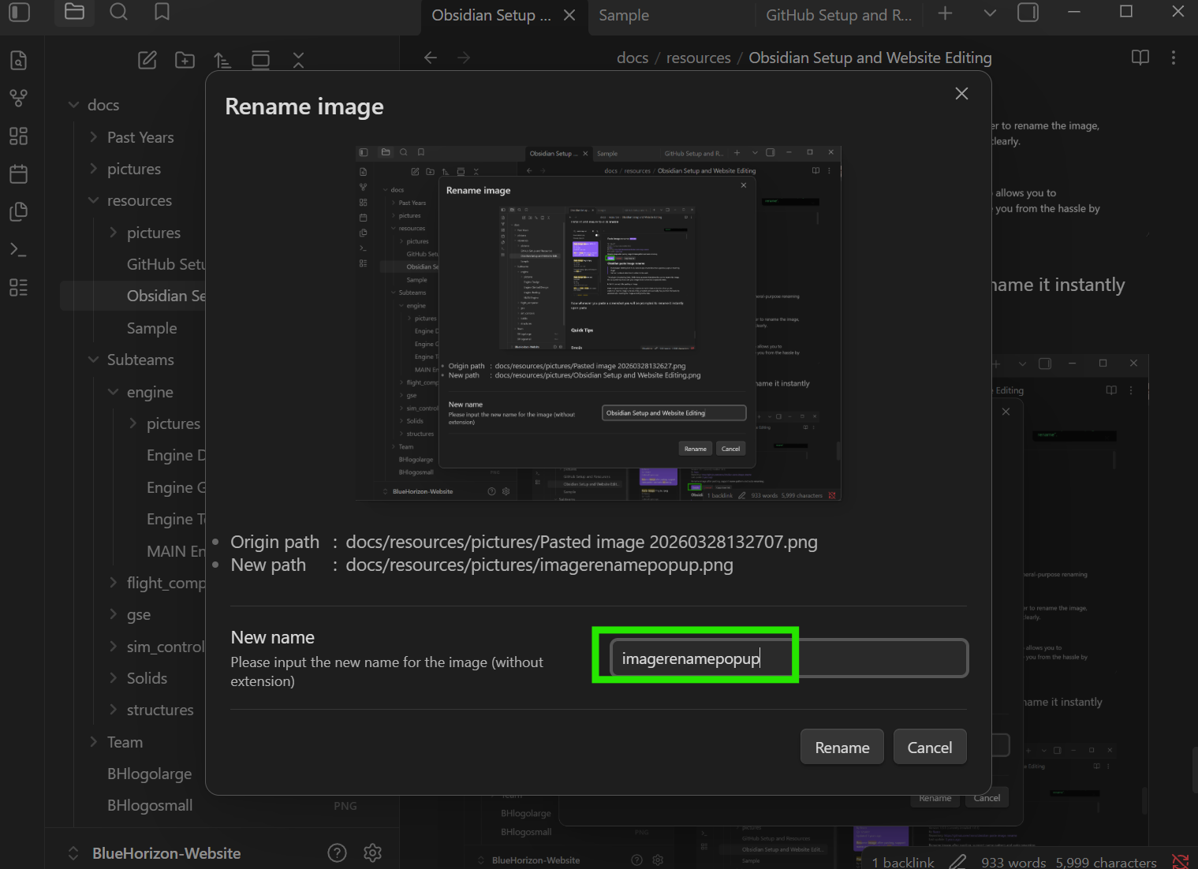
Task: Open the note's more options menu
Action: pos(1174,58)
